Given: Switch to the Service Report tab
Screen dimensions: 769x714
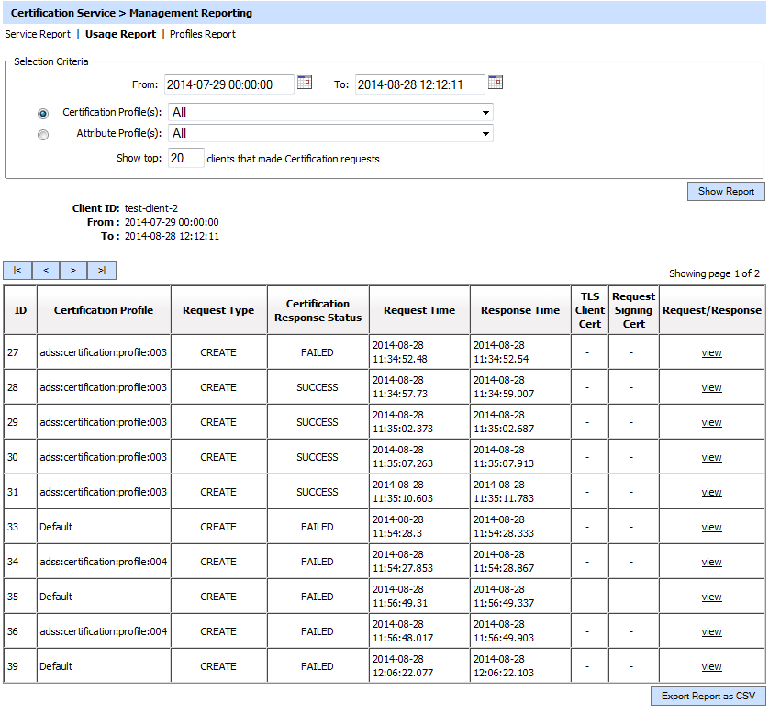Looking at the screenshot, I should tap(38, 34).
